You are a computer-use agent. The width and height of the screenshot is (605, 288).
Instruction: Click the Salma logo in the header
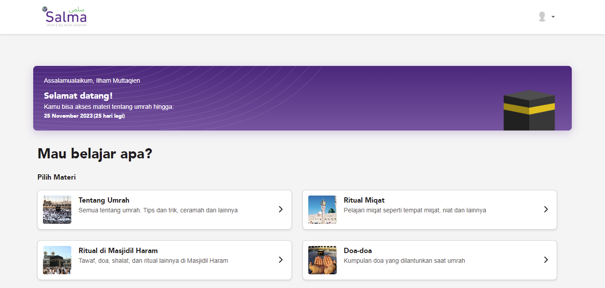(x=65, y=16)
